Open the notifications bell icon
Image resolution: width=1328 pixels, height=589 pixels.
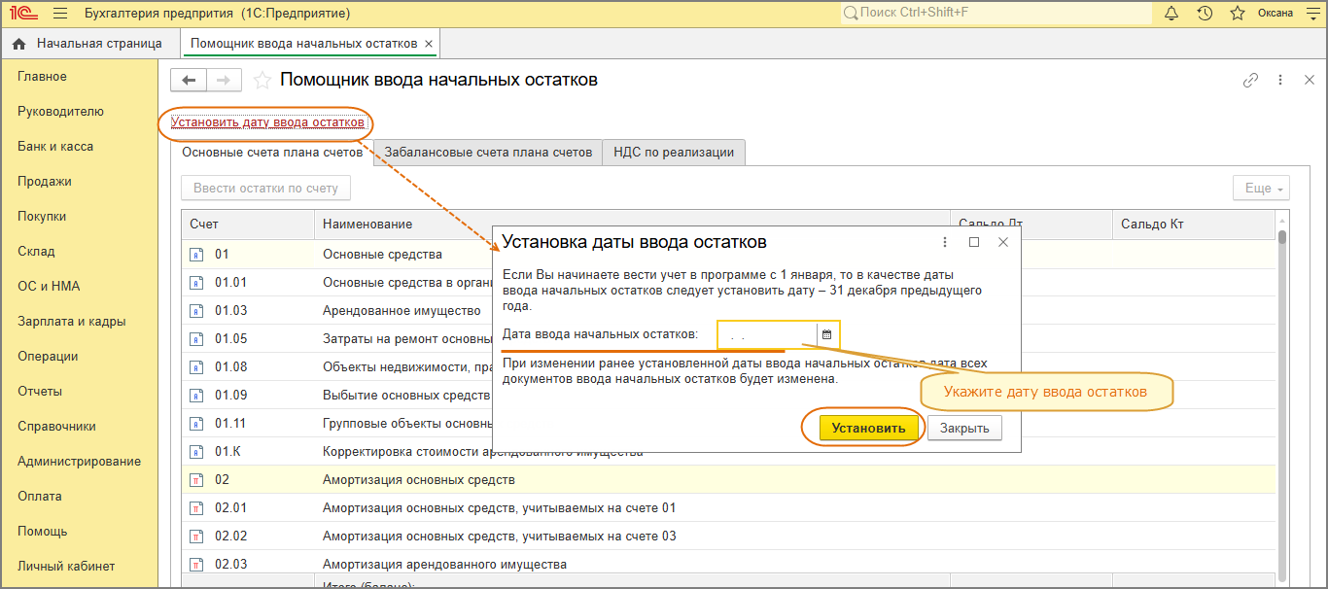[1171, 14]
